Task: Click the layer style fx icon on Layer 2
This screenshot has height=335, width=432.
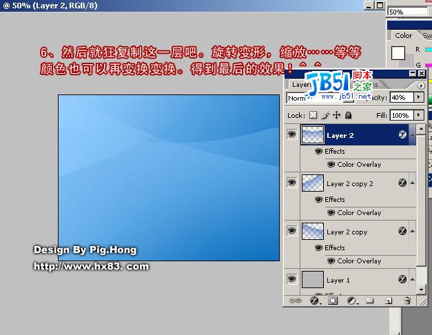Action: click(402, 134)
